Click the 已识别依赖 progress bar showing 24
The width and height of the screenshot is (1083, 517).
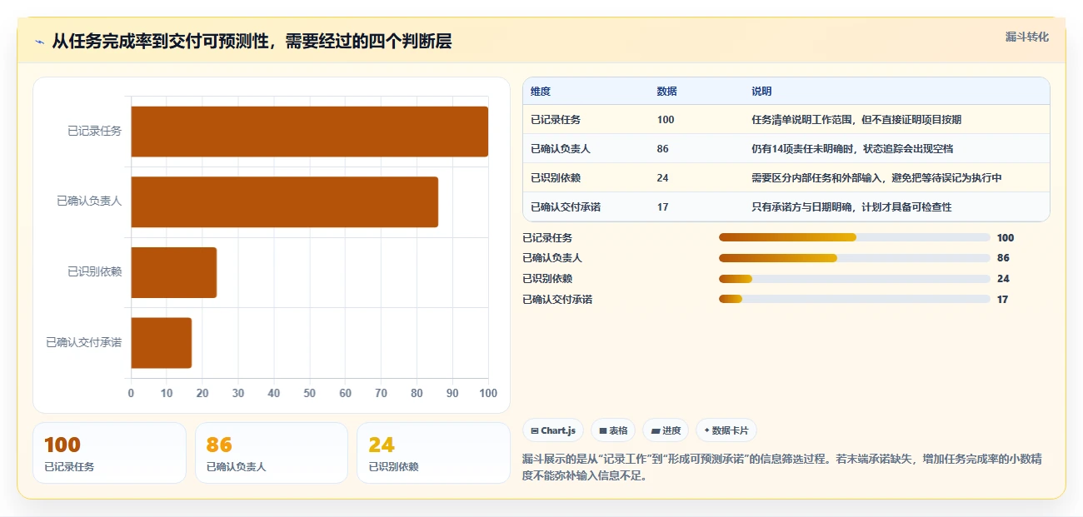click(854, 279)
